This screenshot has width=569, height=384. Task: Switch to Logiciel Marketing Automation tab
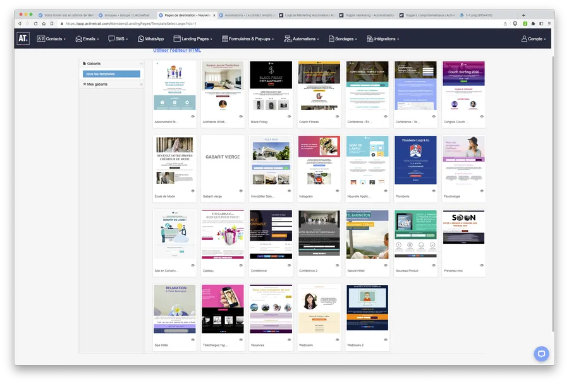[x=308, y=15]
